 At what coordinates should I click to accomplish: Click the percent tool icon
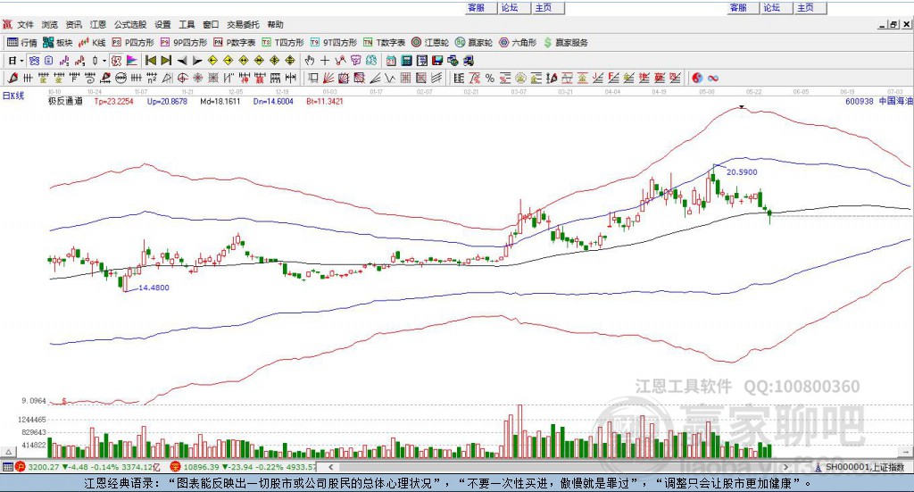tap(490, 78)
